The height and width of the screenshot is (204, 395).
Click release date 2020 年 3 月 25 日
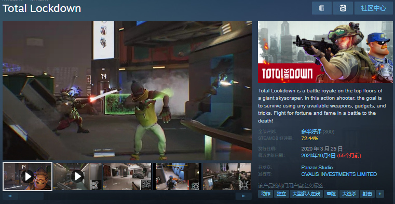[x=322, y=149]
